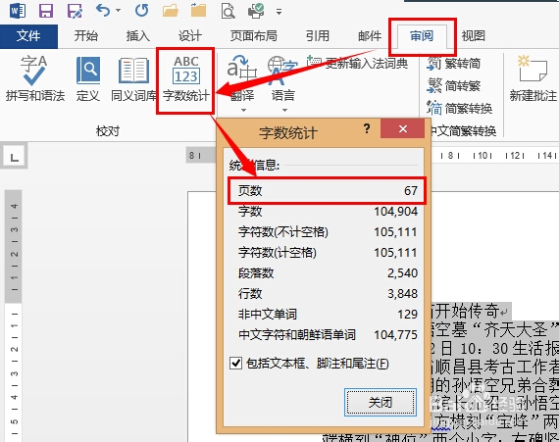559x442 pixels.
Task: Click the 校对 group label
Action: [108, 131]
